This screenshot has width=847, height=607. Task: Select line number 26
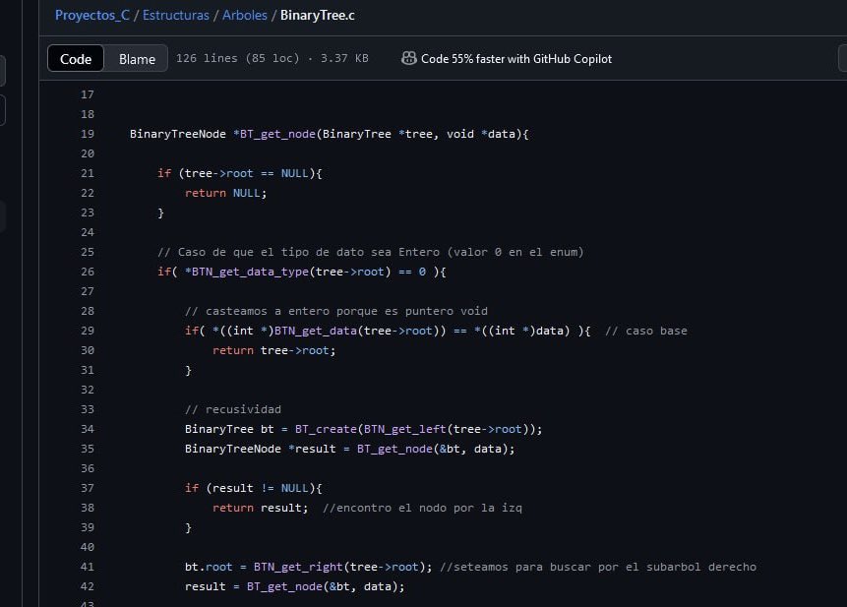tap(88, 272)
